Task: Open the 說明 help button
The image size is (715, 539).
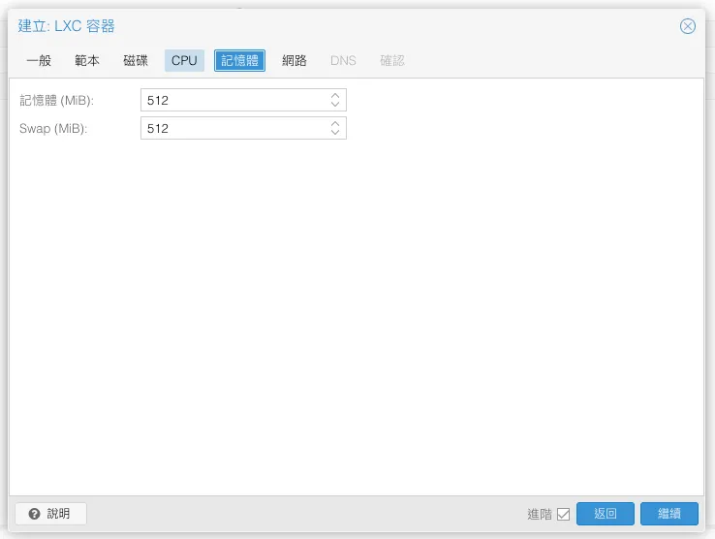Action: pyautogui.click(x=50, y=514)
